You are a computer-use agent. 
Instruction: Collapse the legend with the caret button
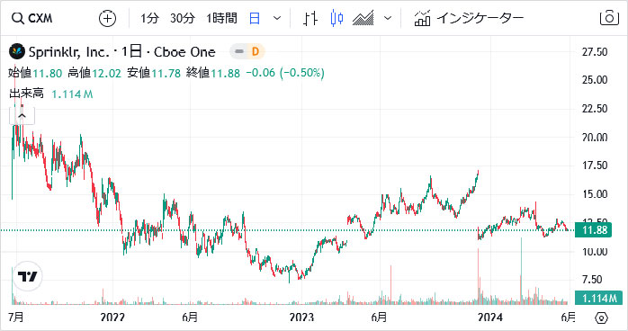22,116
